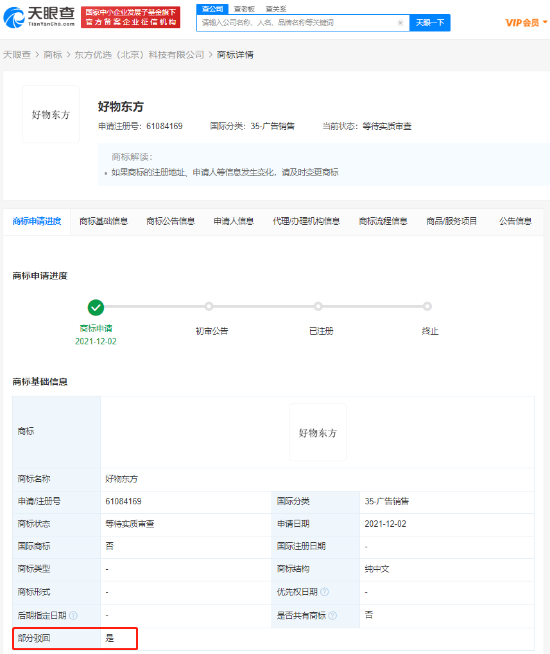Switch to the 查关系 search tab
The image size is (550, 654).
coord(276,9)
